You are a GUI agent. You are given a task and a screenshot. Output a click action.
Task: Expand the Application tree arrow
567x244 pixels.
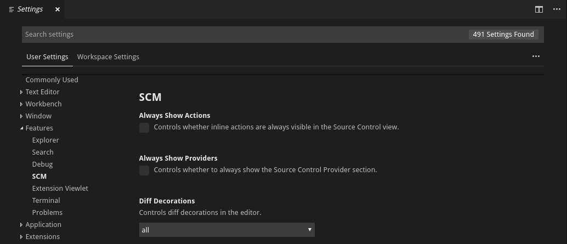click(21, 225)
